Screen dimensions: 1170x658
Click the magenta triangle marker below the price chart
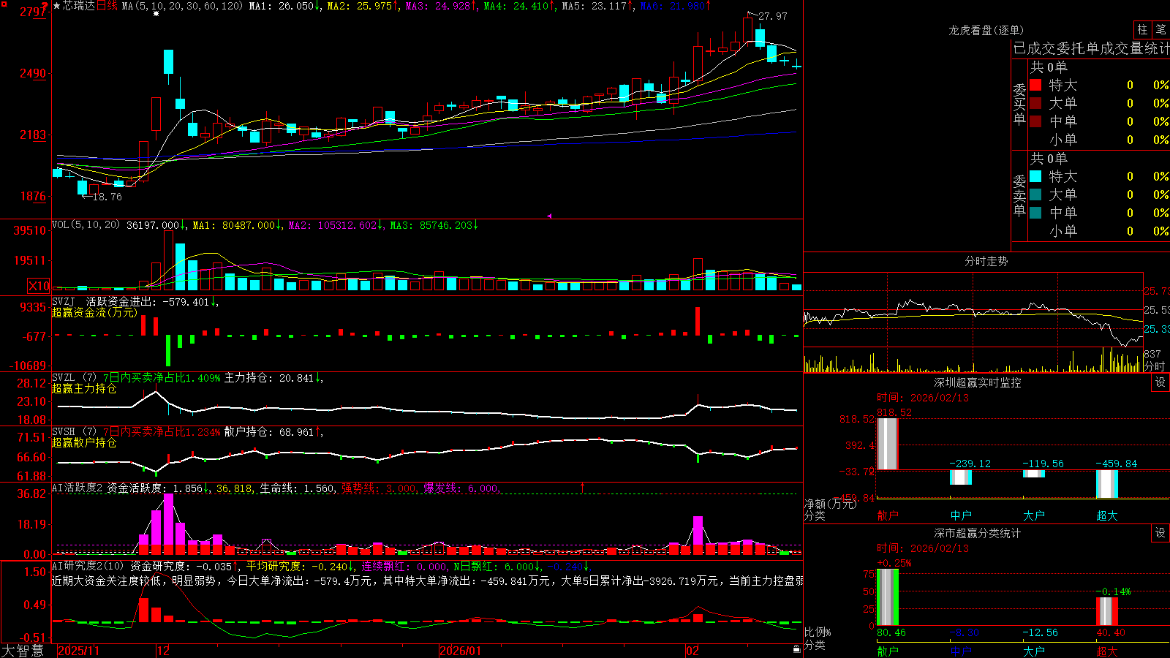549,216
